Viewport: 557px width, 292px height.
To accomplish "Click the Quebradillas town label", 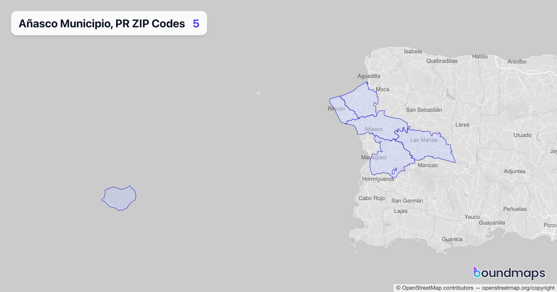I will click(x=441, y=61).
